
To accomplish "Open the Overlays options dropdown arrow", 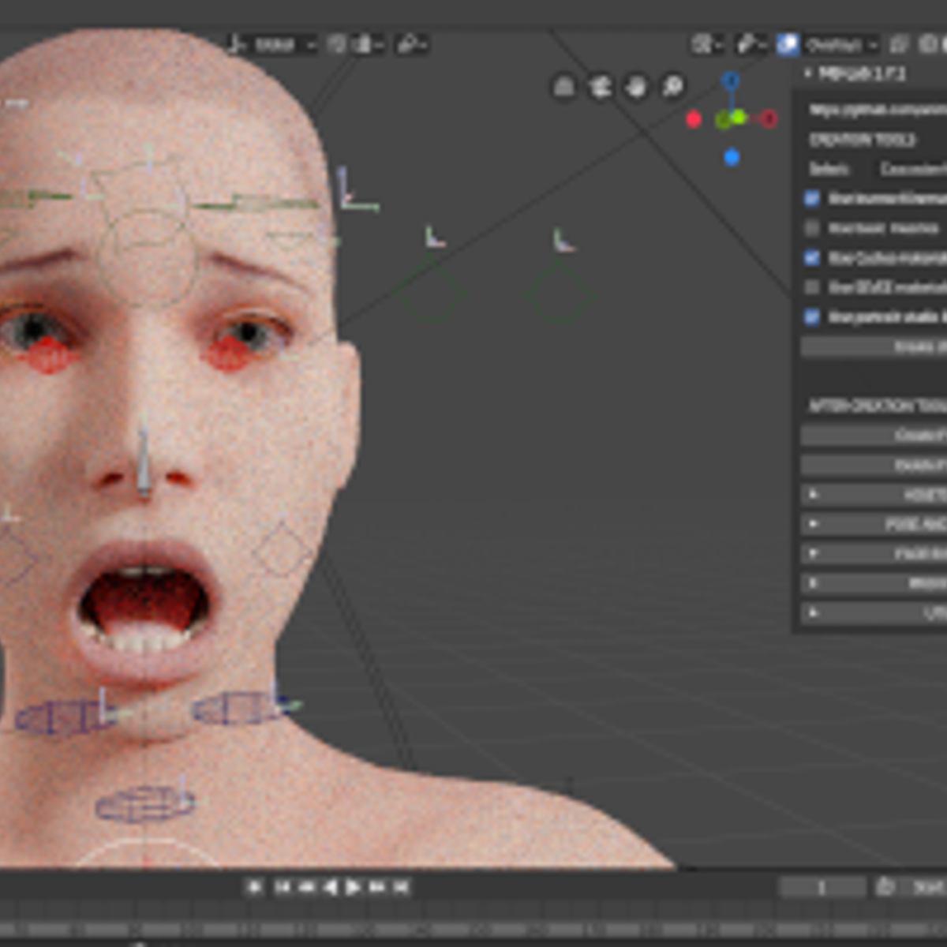I will click(x=872, y=45).
